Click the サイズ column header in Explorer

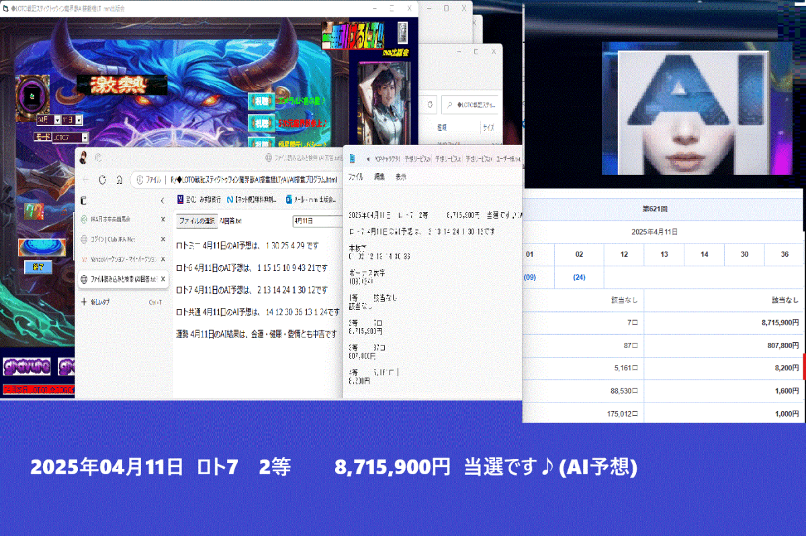pos(490,127)
